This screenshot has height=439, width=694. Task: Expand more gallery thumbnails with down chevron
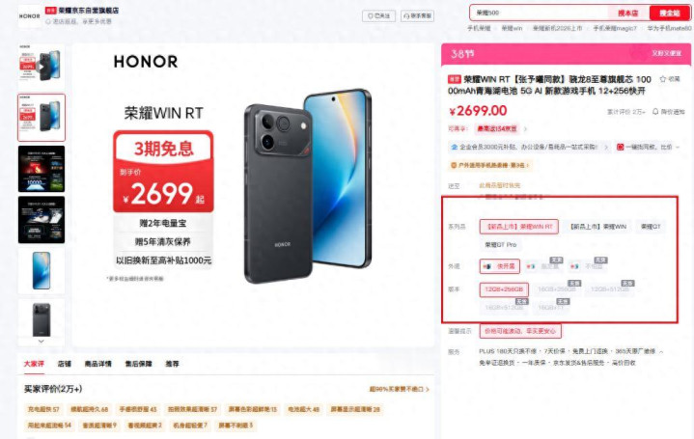click(42, 342)
